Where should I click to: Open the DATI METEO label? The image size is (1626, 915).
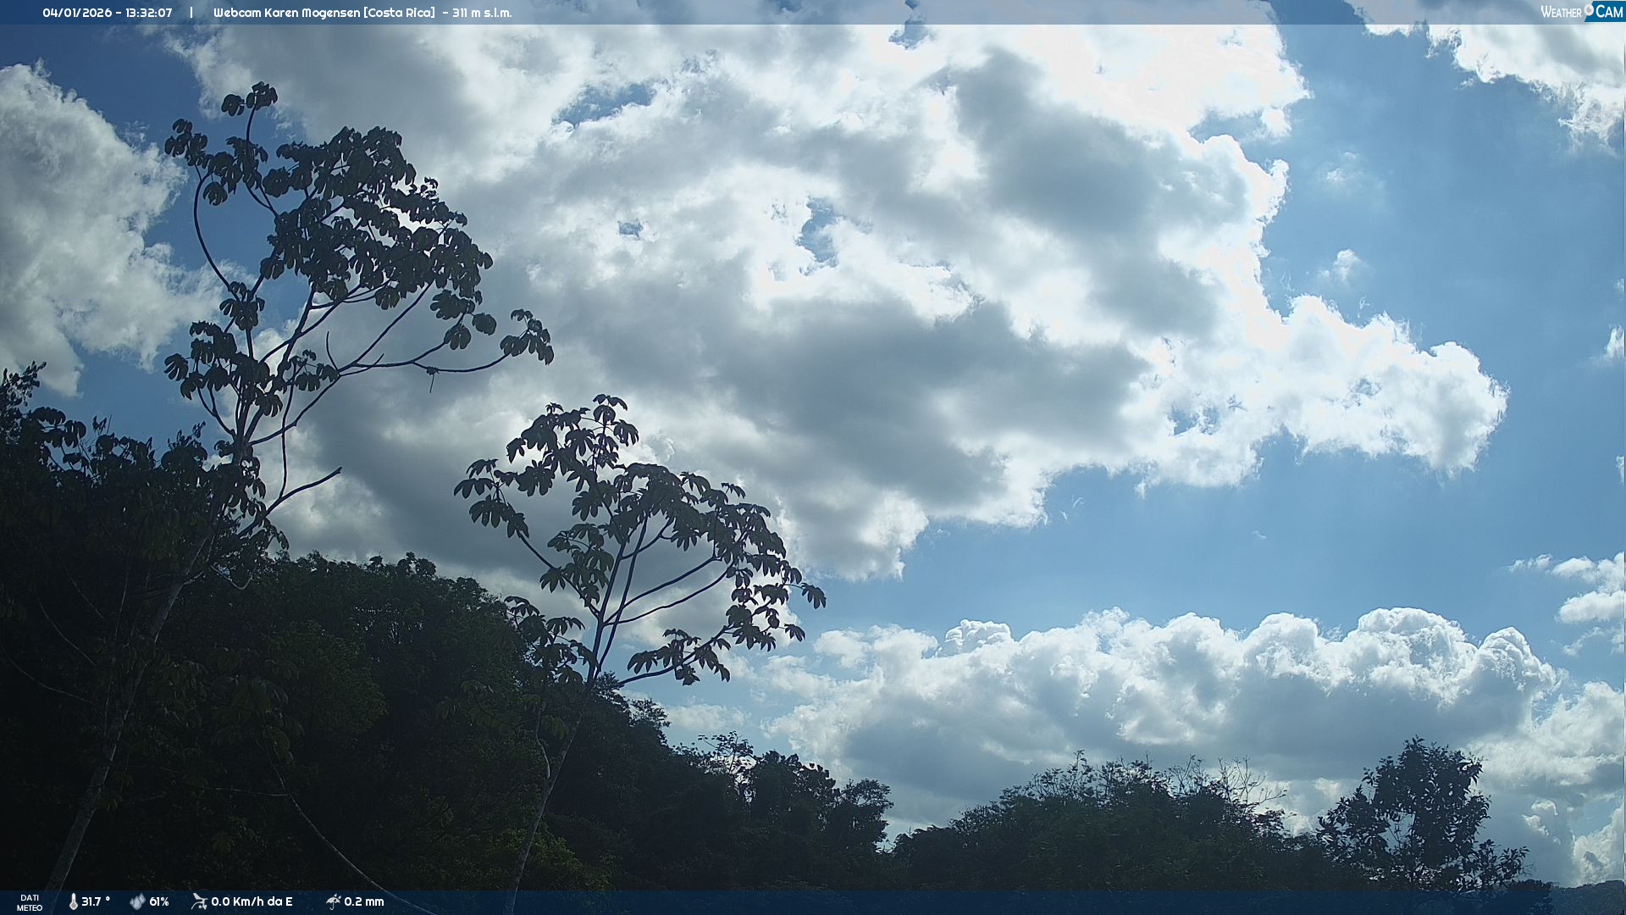(x=29, y=902)
